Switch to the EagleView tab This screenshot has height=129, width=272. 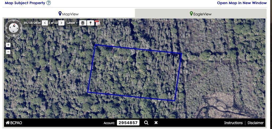(201, 14)
